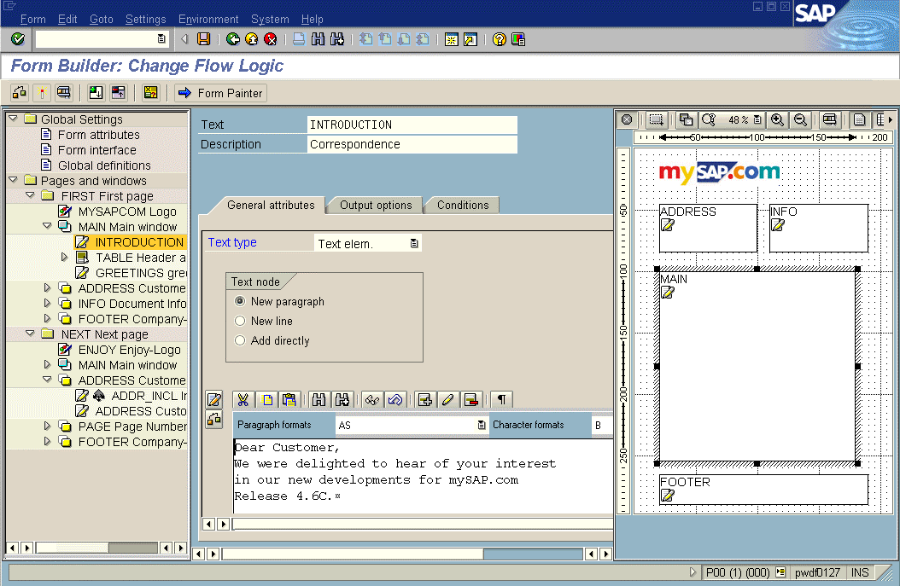Open the Environment menu
Viewport: 900px width, 586px height.
(x=208, y=19)
